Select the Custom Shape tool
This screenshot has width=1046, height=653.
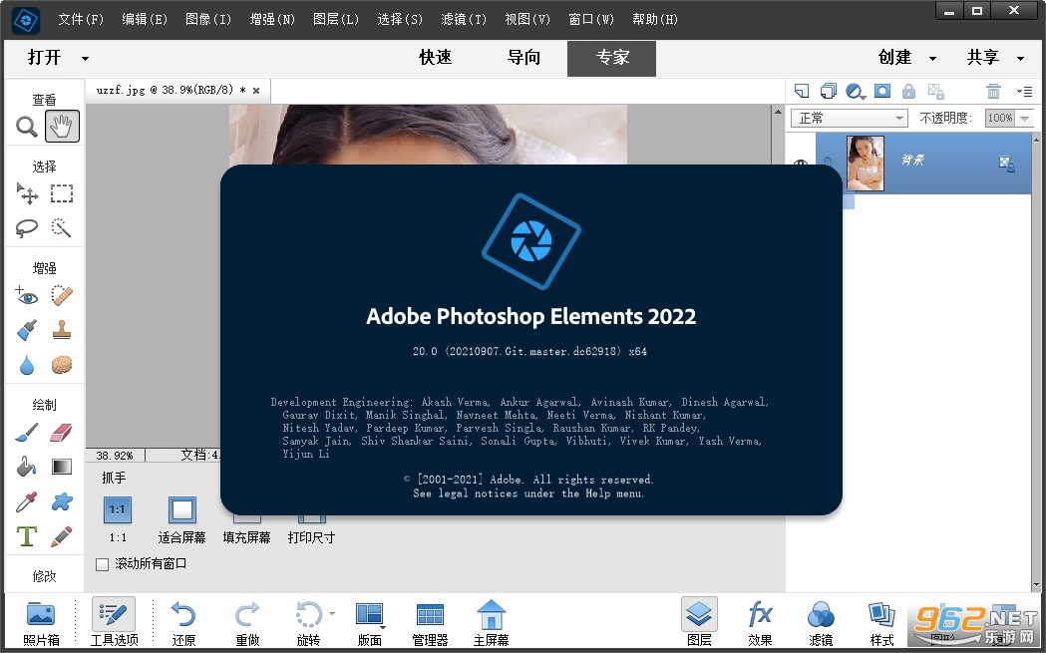coord(62,501)
